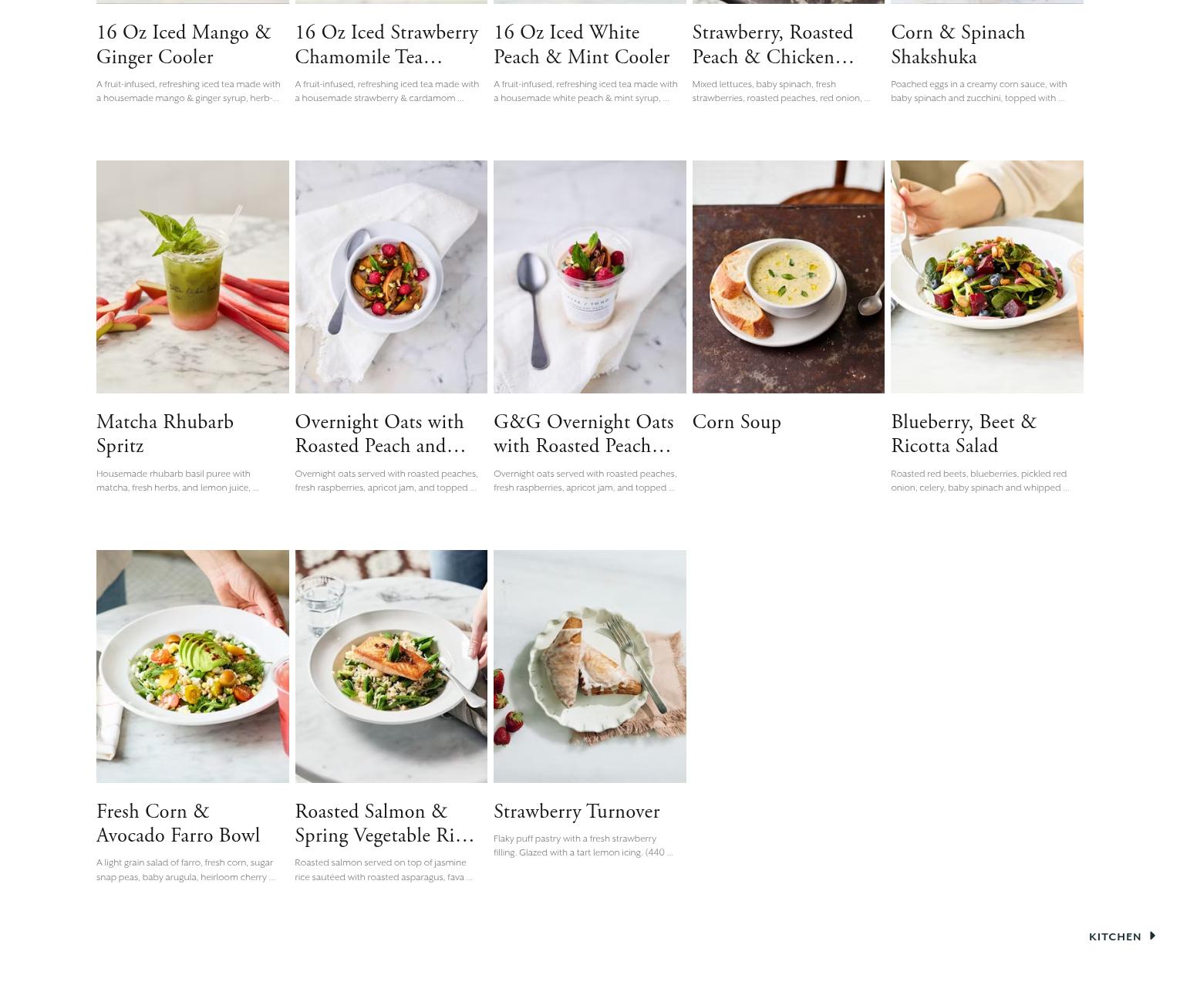Click the arrow icon beside Kitchen

pos(1152,936)
